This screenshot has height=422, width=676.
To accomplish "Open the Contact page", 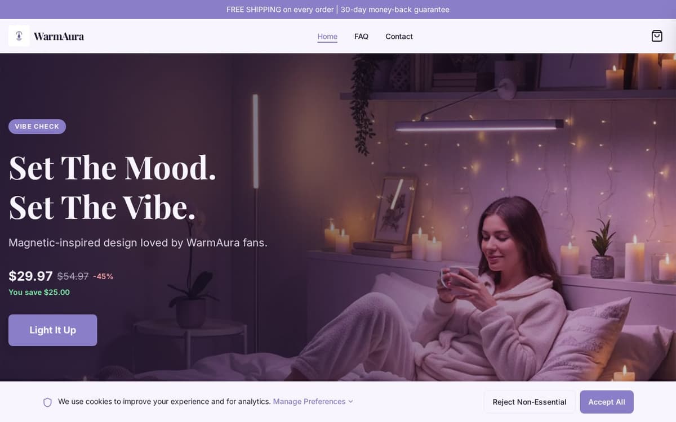I will click(399, 37).
